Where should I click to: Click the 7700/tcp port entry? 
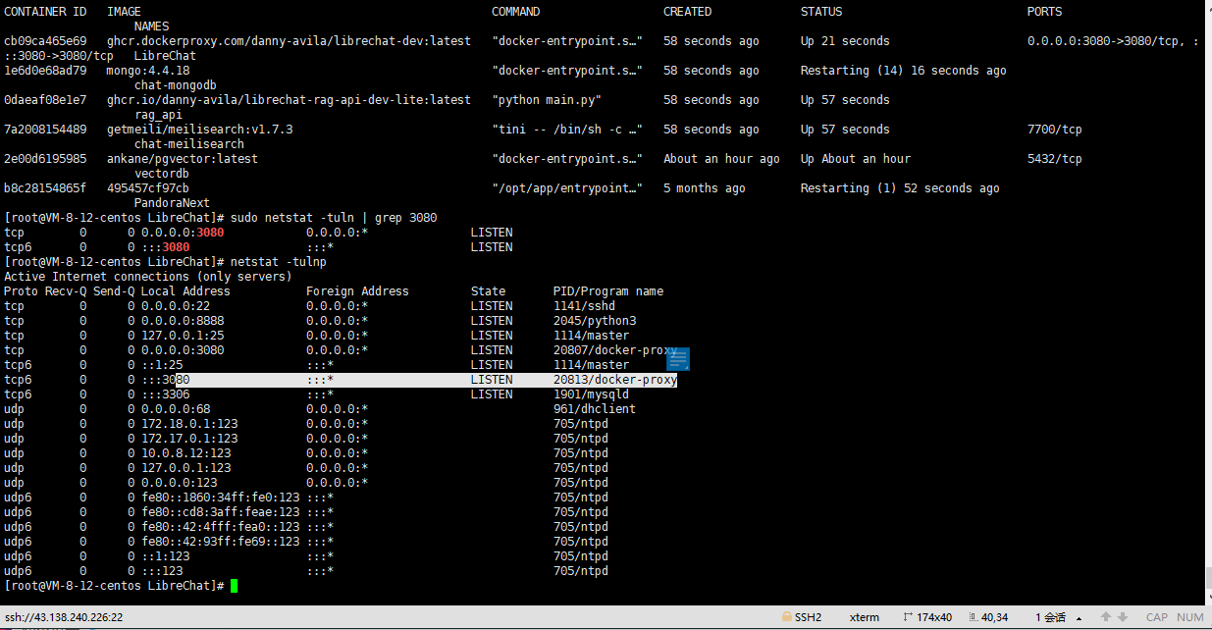pyautogui.click(x=1055, y=130)
